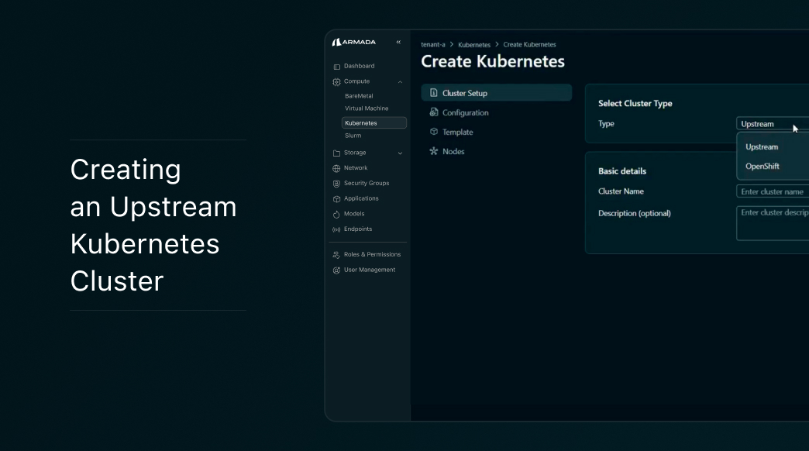
Task: Collapse sidebar with double-chevron icon
Action: coord(398,42)
